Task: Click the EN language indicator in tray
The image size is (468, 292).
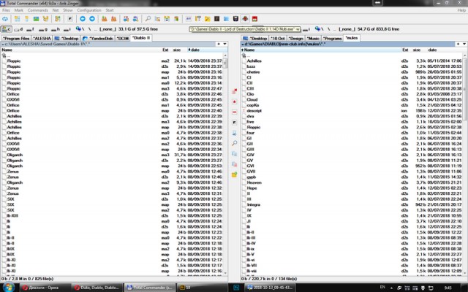Action: [382, 287]
